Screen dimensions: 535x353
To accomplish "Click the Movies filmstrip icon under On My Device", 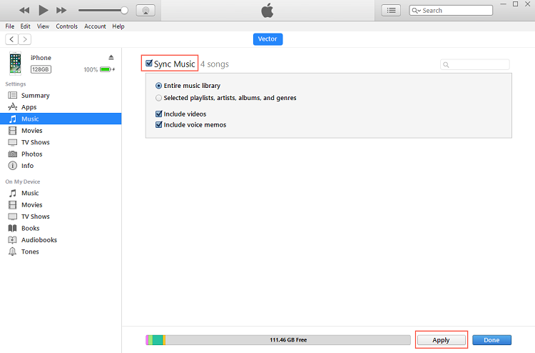I will tap(13, 204).
